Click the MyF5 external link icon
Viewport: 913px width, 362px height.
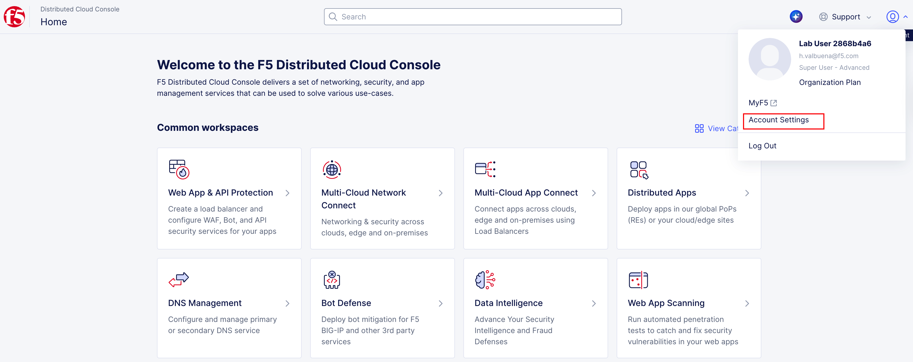point(774,103)
